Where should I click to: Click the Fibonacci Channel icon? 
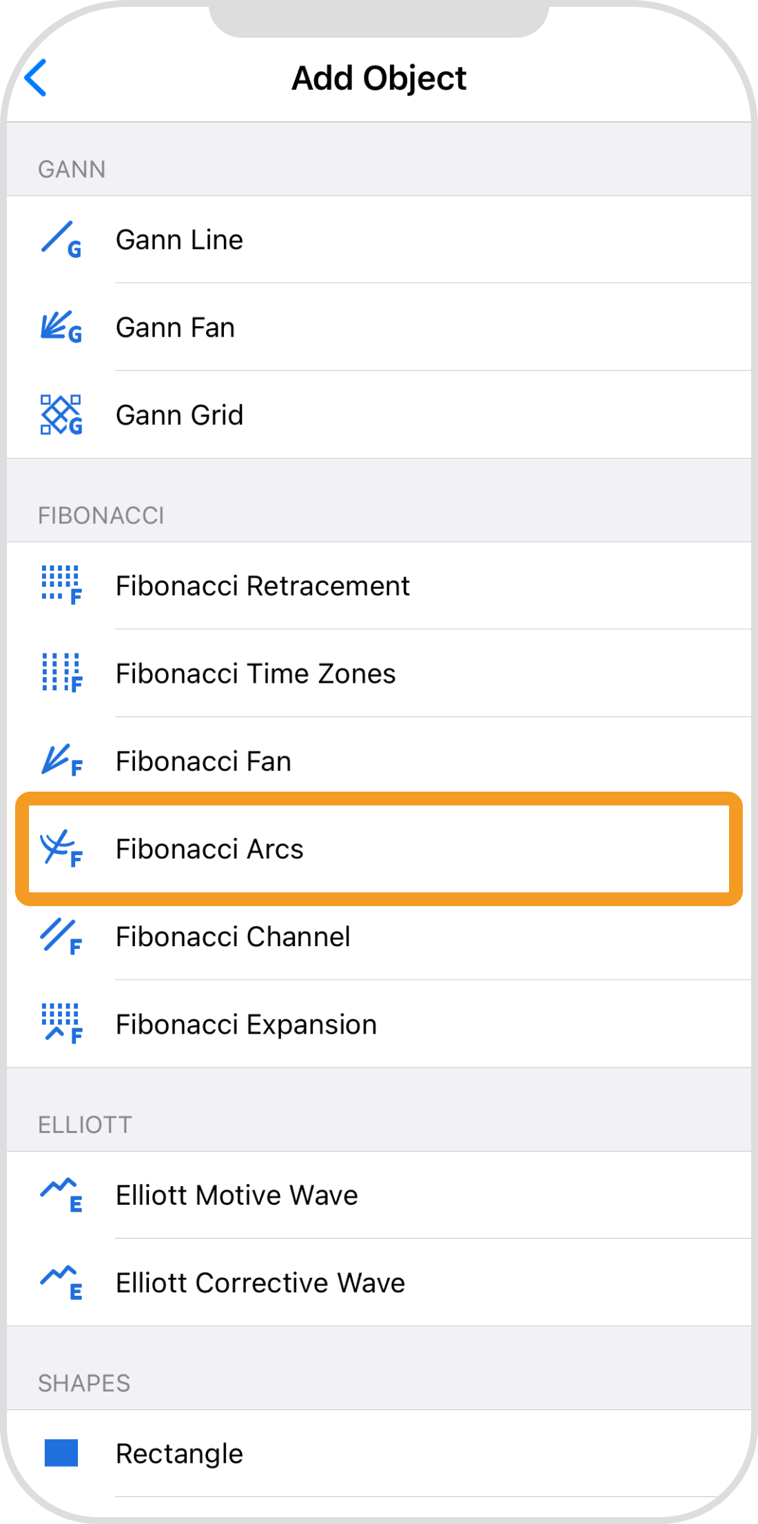(x=61, y=936)
